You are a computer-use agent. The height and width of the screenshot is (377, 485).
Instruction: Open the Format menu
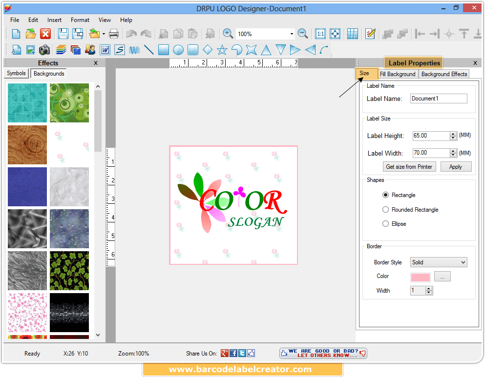pos(80,20)
